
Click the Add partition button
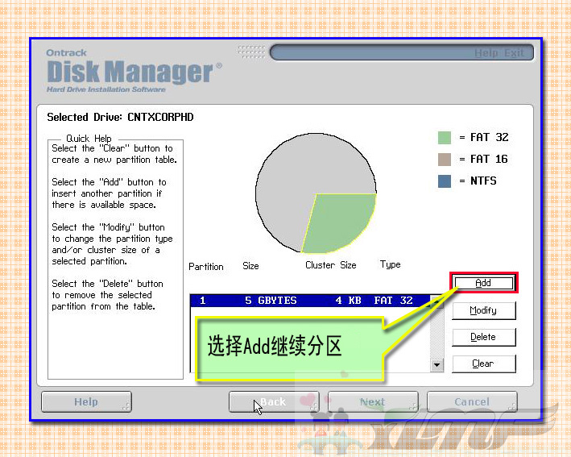(483, 283)
